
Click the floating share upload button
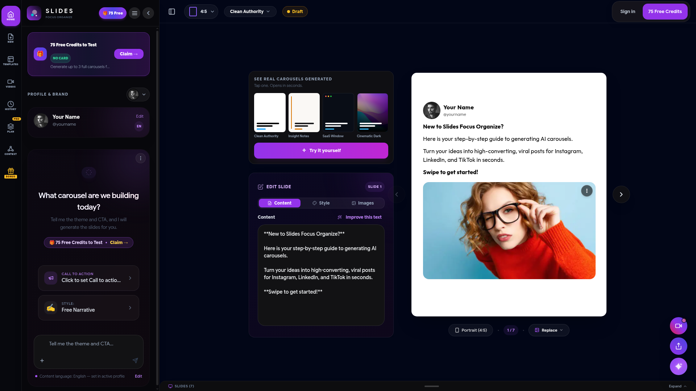[678, 346]
